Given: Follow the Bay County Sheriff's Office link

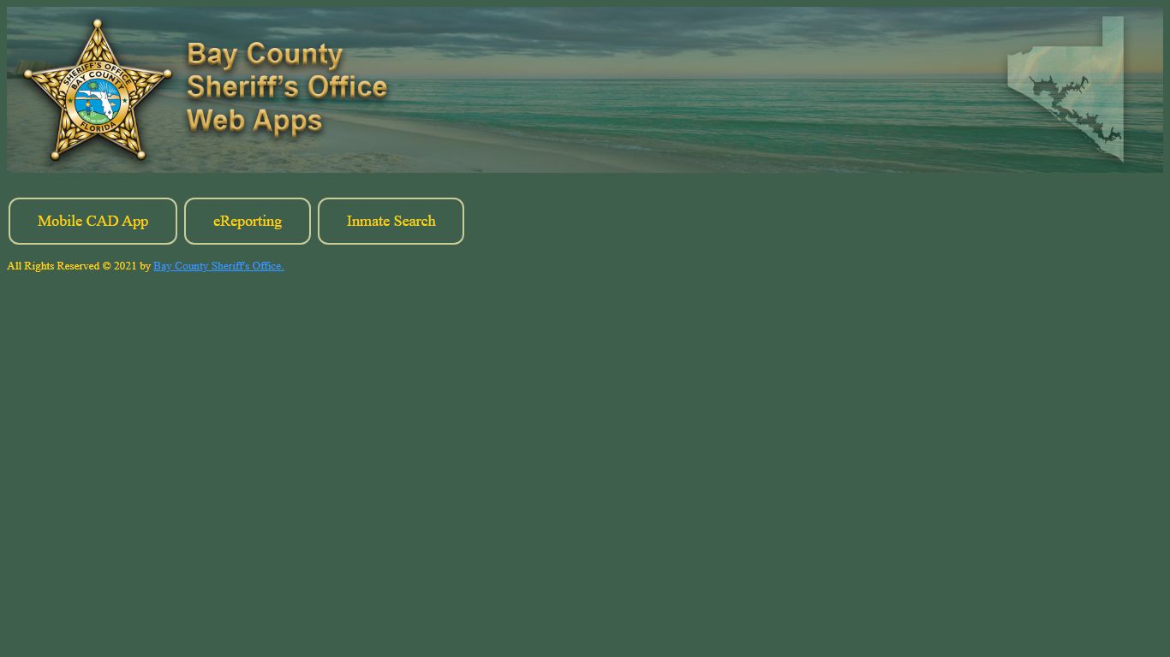Looking at the screenshot, I should pos(218,266).
